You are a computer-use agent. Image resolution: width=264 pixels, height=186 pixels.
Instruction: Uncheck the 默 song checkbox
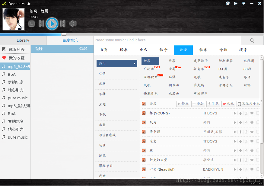(x=144, y=150)
